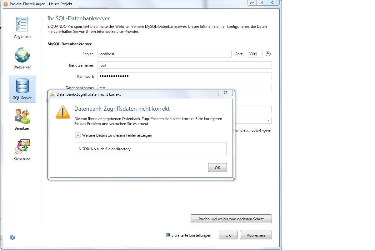Viewport: 375px width, 250px height.
Task: Select the Webserver globe icon
Action: tap(22, 55)
